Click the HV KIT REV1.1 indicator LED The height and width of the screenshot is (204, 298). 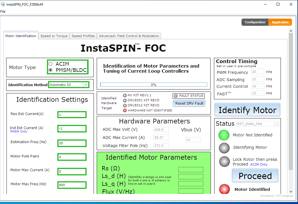pyautogui.click(x=125, y=95)
